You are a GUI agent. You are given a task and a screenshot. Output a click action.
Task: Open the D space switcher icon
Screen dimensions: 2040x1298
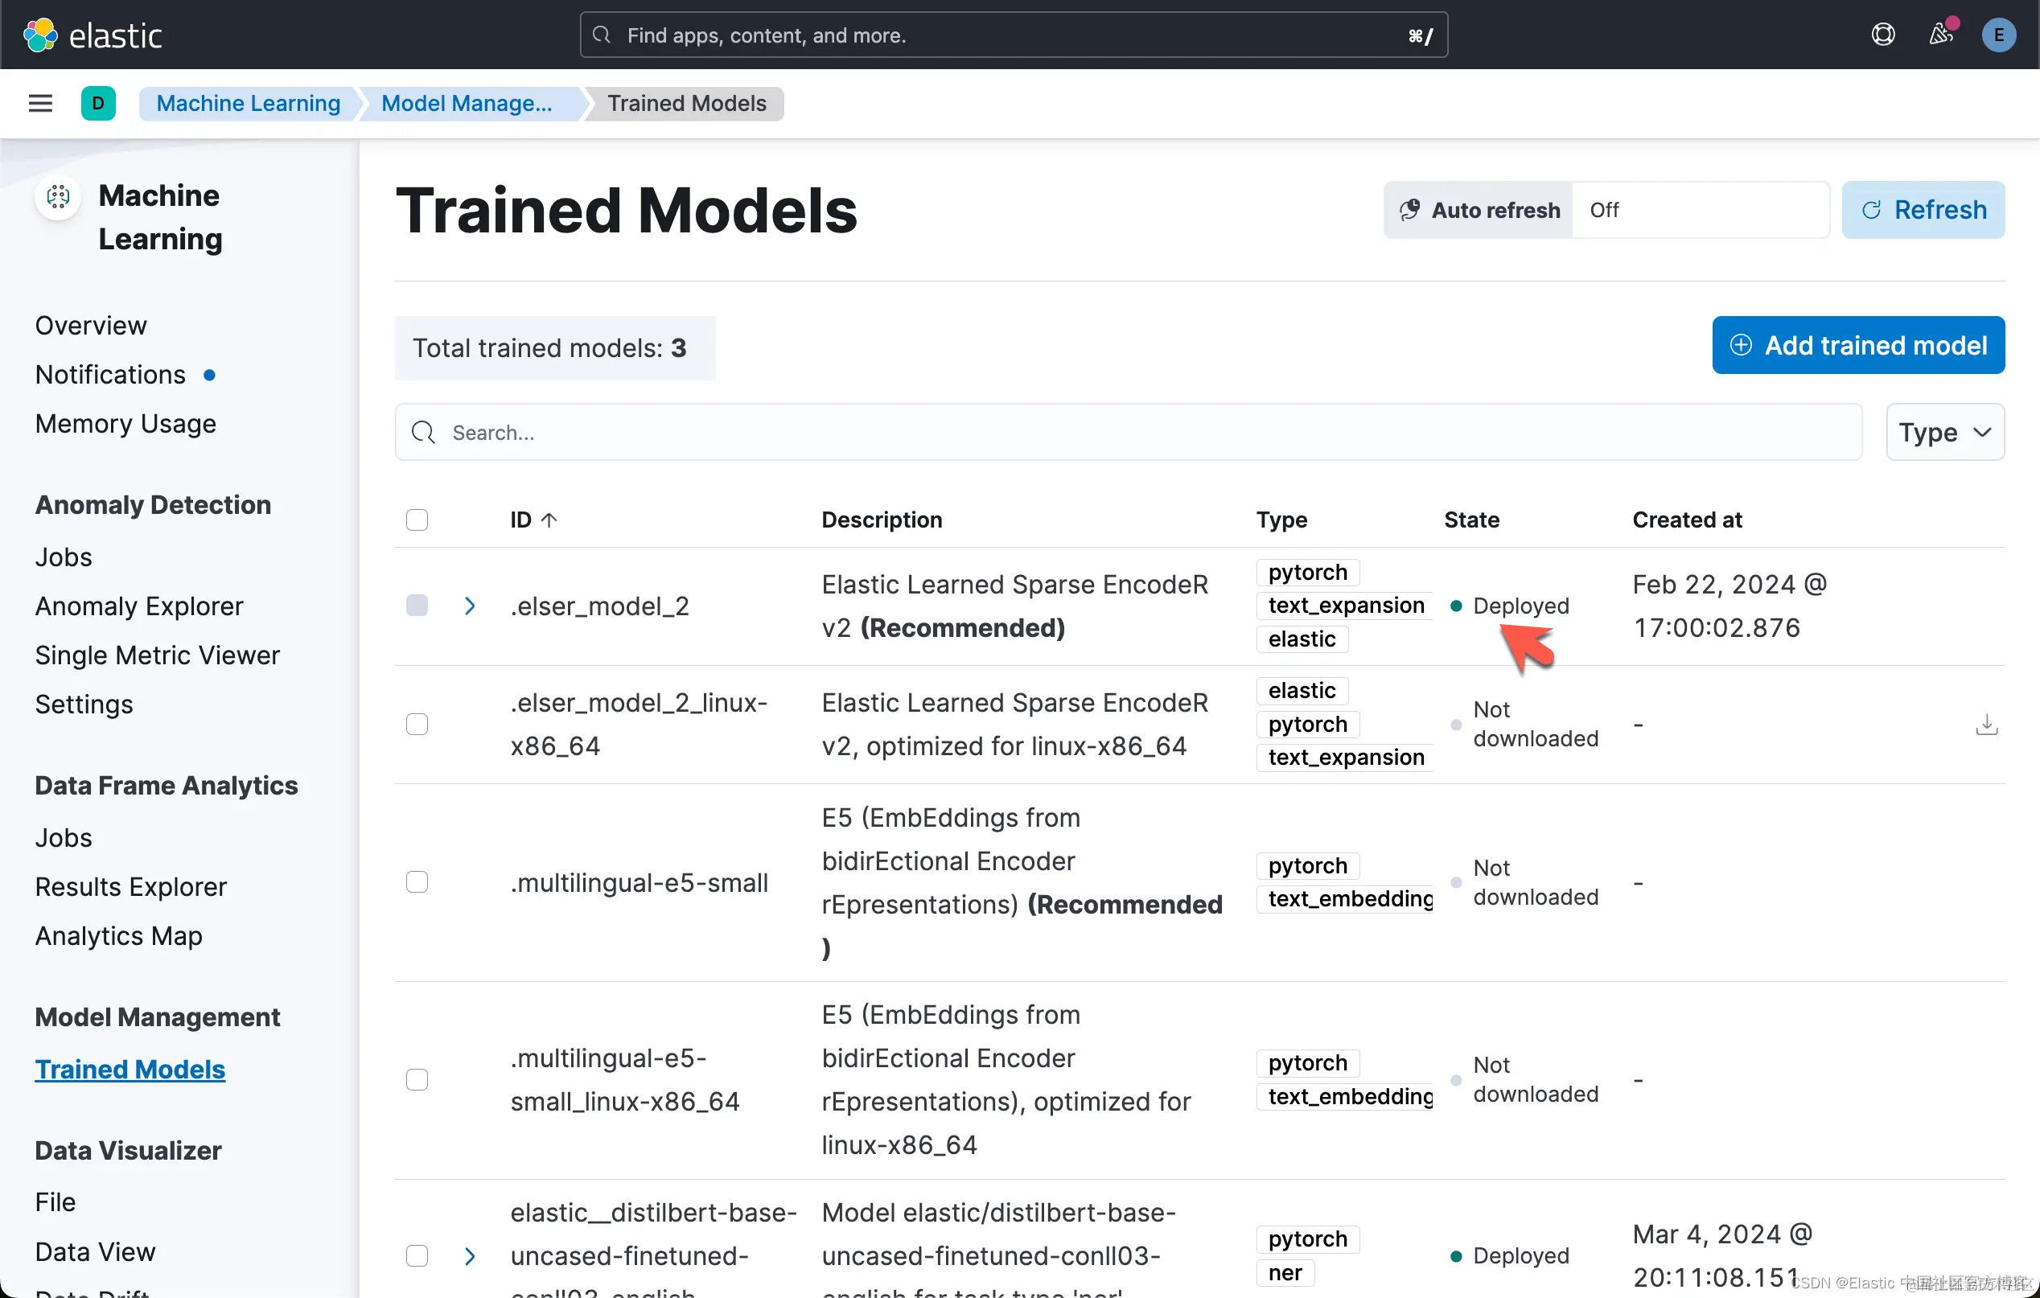tap(98, 103)
